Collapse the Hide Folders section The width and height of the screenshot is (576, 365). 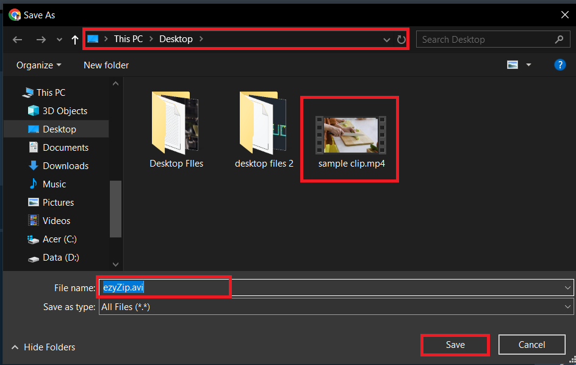click(x=43, y=347)
